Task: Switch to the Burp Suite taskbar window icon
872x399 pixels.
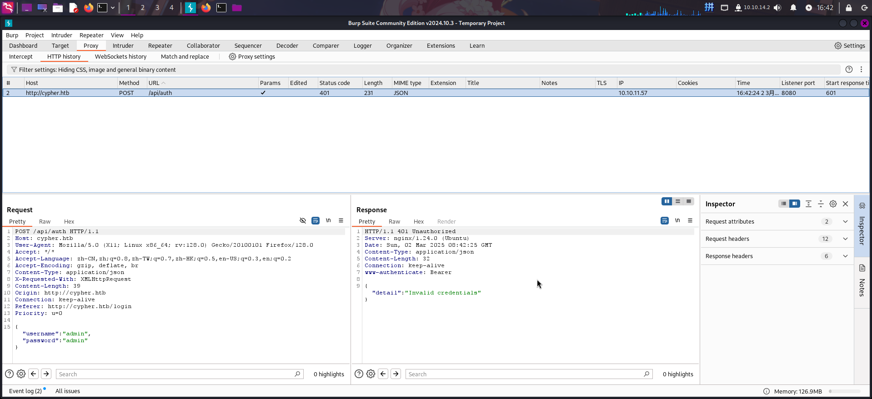Action: tap(190, 8)
